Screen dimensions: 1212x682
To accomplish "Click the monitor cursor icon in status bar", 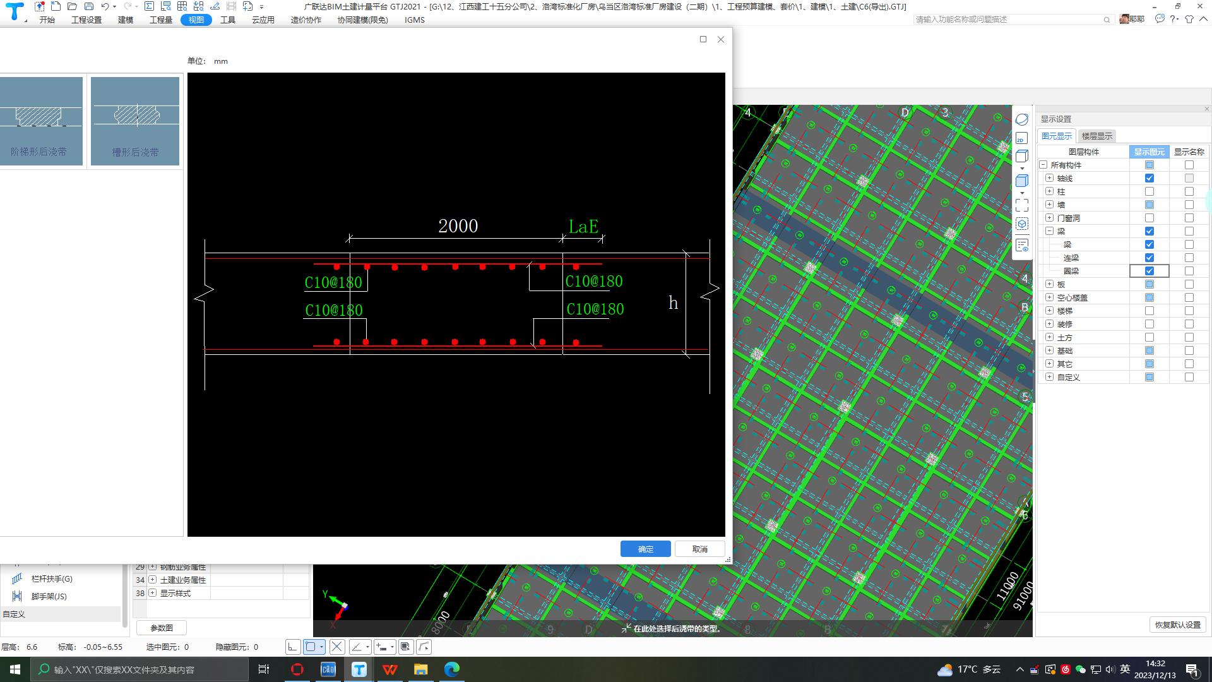I will [406, 647].
